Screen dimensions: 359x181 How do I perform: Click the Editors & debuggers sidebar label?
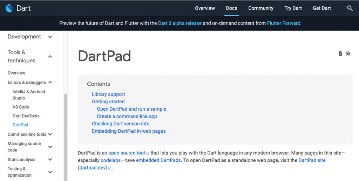pos(27,82)
